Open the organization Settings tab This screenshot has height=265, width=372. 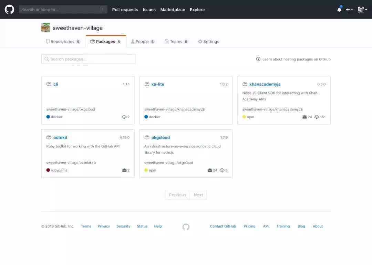[x=208, y=42]
